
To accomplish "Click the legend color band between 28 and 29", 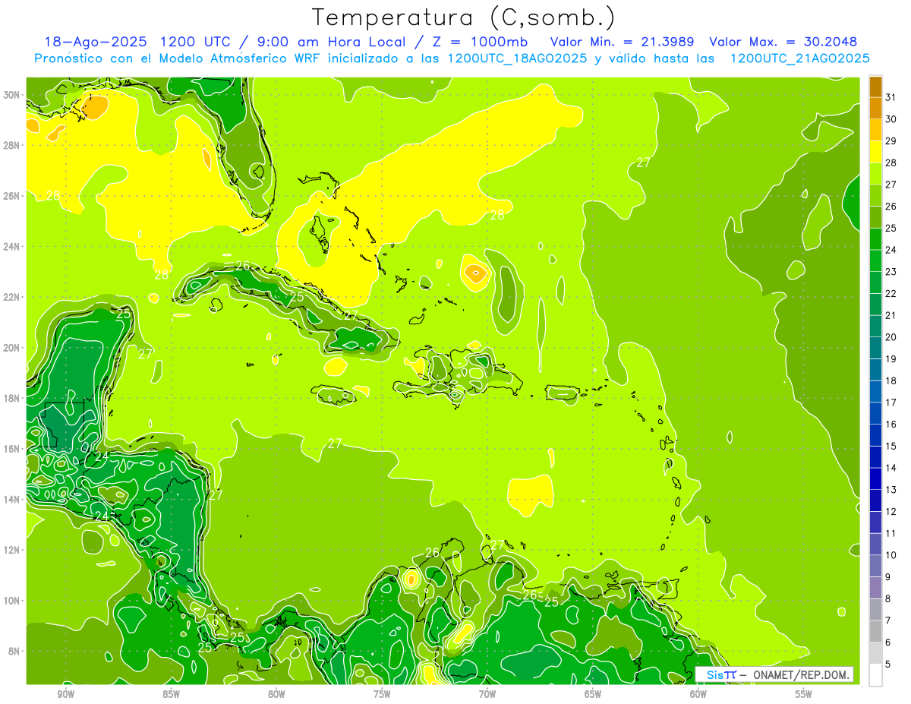I will 875,152.
